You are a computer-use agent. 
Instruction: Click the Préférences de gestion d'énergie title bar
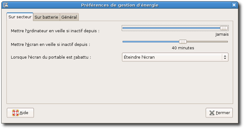tap(120, 5)
